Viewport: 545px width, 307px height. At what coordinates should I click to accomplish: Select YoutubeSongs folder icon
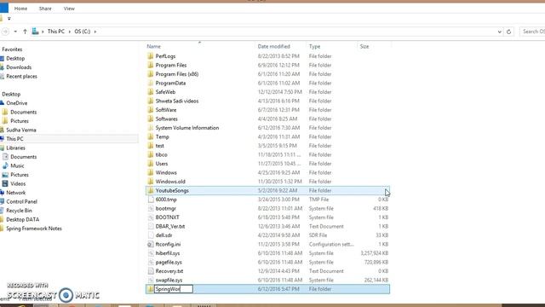point(150,190)
